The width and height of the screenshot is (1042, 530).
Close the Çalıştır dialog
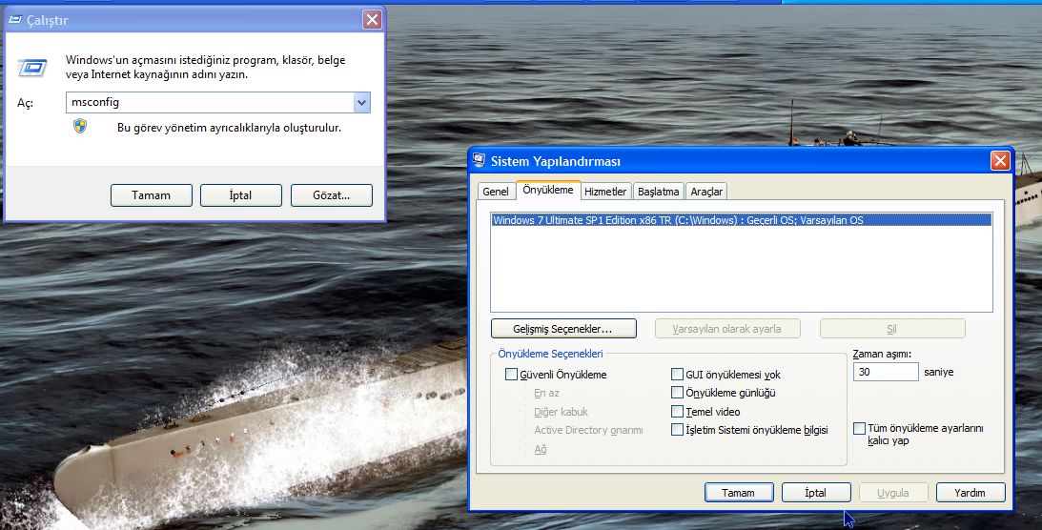pos(372,20)
